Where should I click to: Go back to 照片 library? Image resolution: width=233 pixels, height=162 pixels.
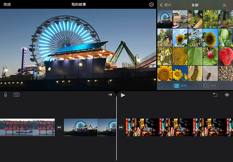click(x=166, y=5)
